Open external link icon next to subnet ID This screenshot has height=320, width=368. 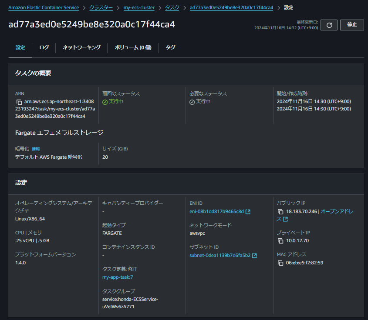254,256
